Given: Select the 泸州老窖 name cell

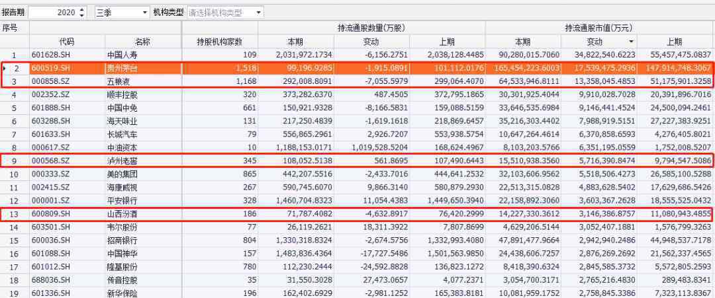Looking at the screenshot, I should [143, 161].
